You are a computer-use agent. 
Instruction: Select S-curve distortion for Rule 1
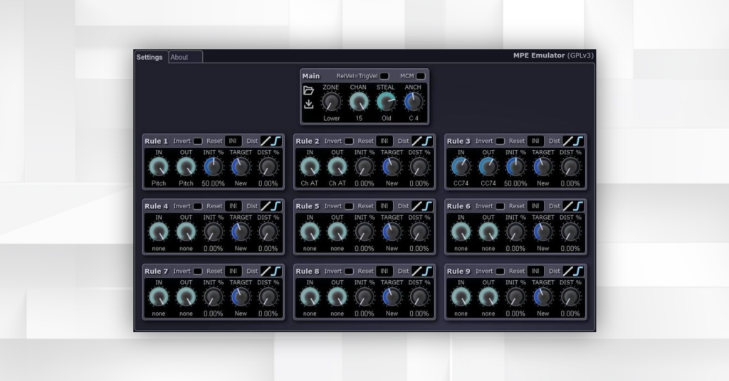click(277, 141)
